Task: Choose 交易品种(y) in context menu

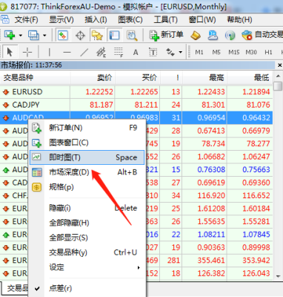Action: 87,252
